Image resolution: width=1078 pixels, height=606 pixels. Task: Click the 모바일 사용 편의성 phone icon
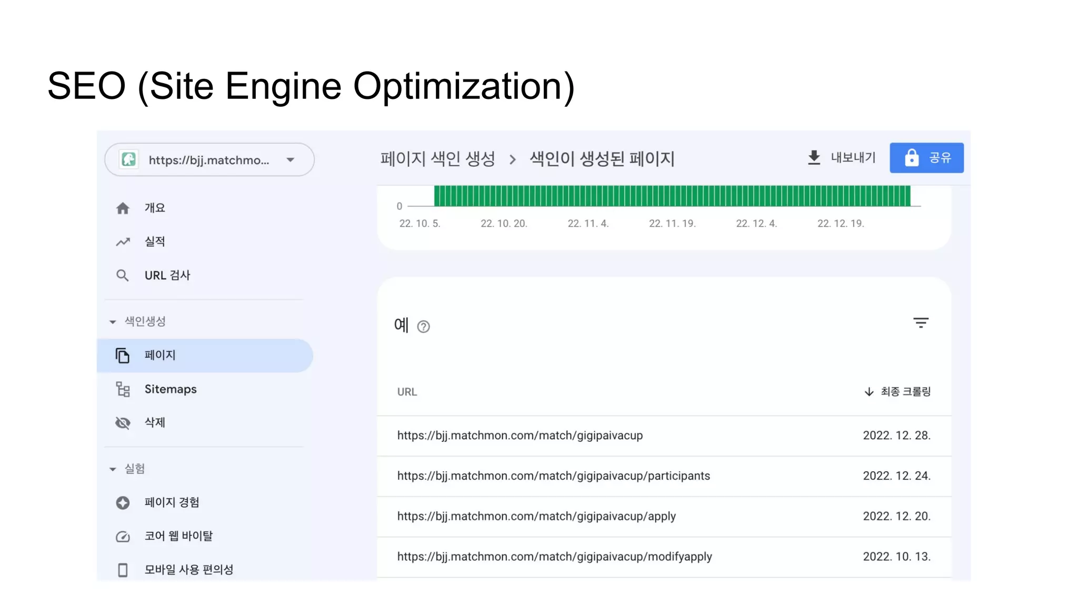tap(123, 570)
